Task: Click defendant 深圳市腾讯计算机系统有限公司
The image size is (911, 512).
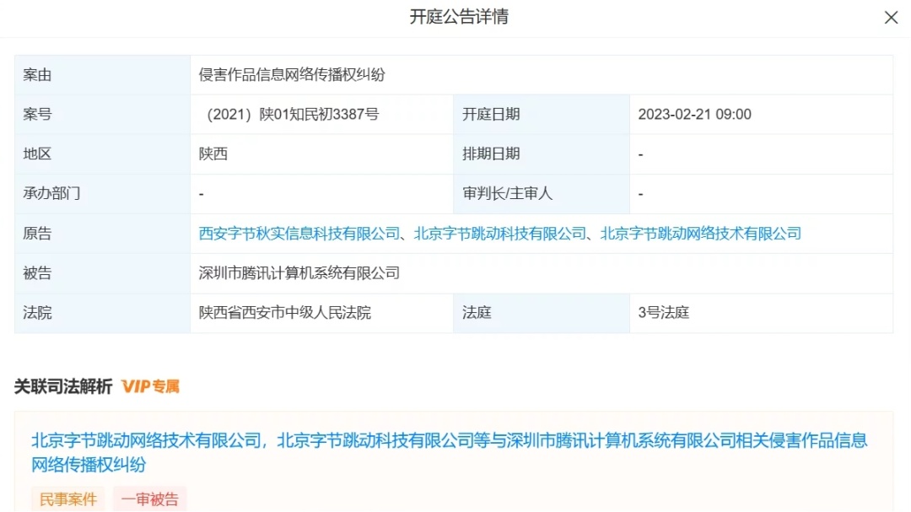Action: 299,273
